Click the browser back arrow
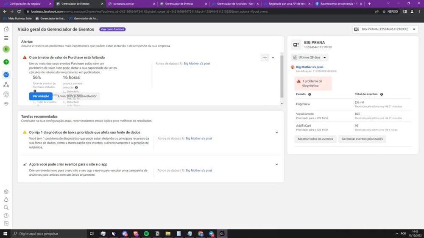 5,11
